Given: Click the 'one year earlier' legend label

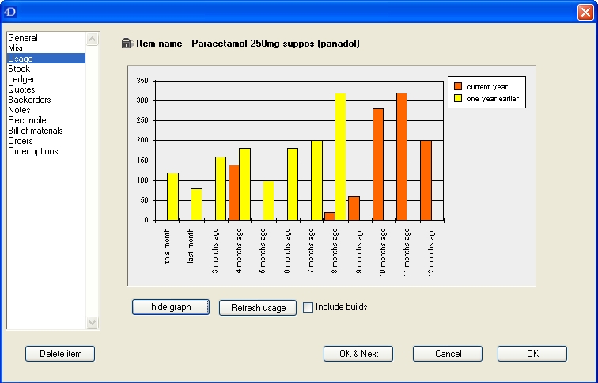Looking at the screenshot, I should click(493, 99).
